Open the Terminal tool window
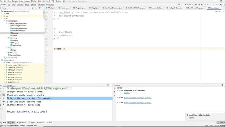 [41, 123]
